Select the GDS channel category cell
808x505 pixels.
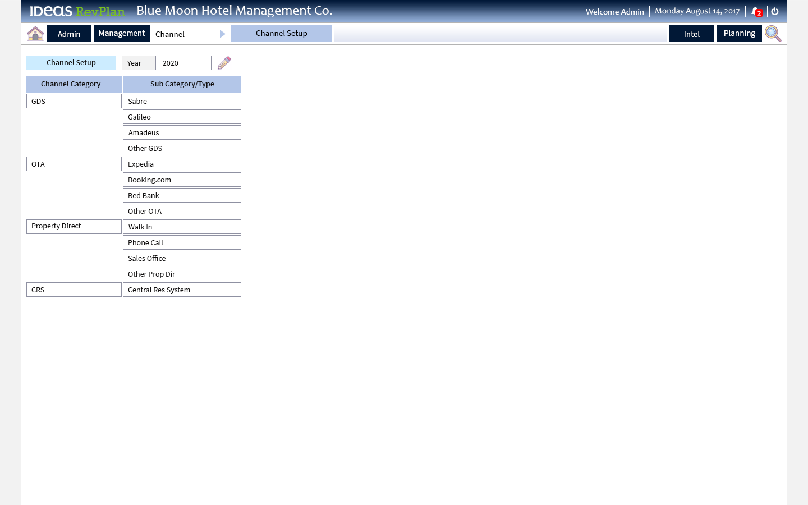(74, 101)
